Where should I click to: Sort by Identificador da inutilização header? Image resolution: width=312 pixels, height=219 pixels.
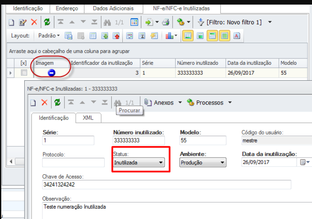pos(105,63)
